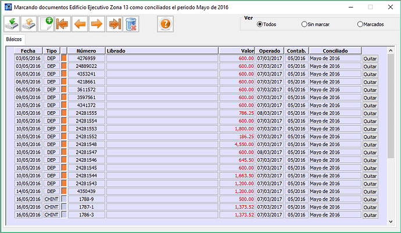Go to the first record
This screenshot has height=233, width=401.
pyautogui.click(x=63, y=24)
